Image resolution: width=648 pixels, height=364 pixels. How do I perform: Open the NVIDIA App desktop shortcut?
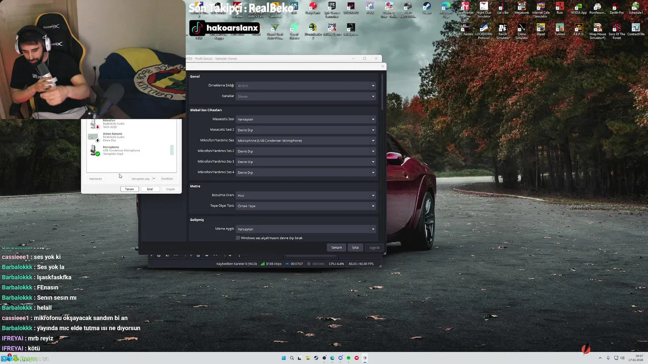click(x=579, y=9)
